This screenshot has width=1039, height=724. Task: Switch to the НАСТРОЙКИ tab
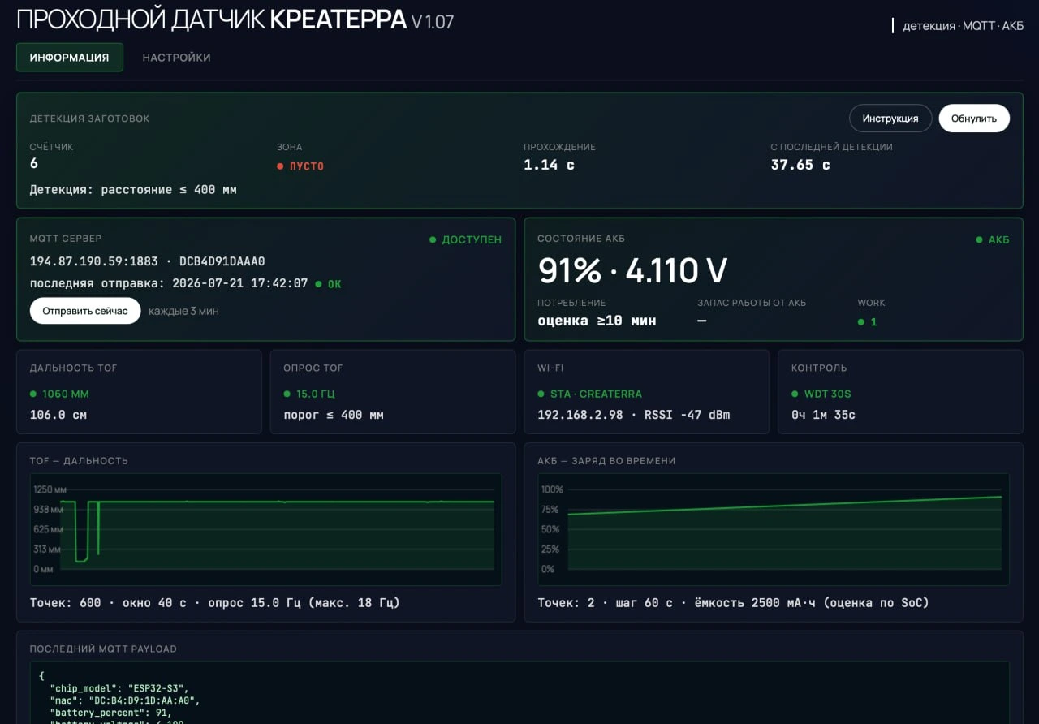[x=176, y=58]
